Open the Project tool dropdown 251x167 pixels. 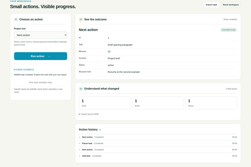[x=40, y=35]
